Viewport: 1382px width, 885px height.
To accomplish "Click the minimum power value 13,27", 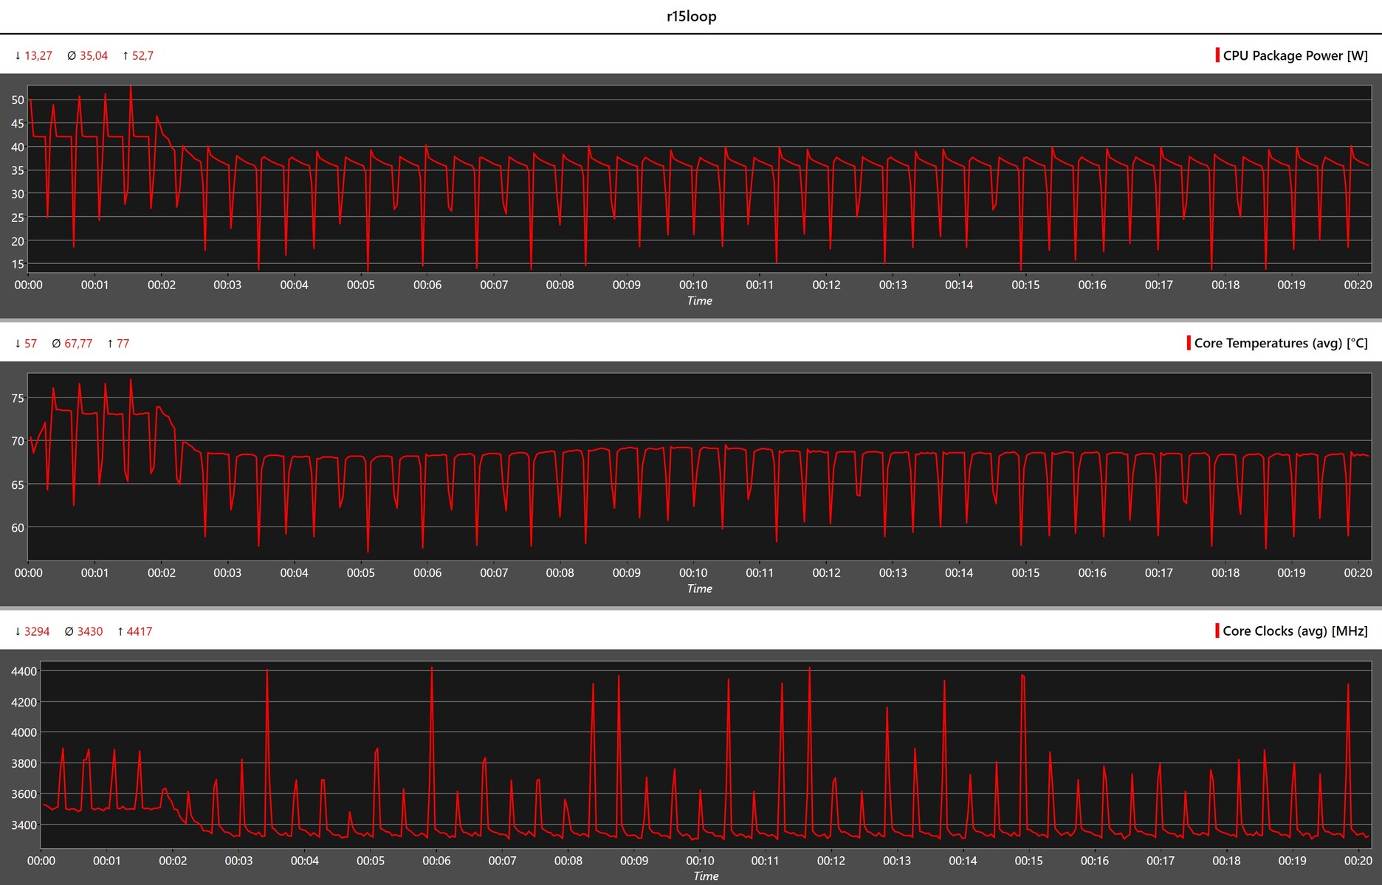I will pyautogui.click(x=38, y=55).
